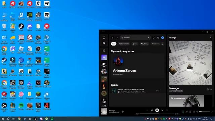This screenshot has width=215, height=121.
Task: Go back with the left arrow in Spotify
Action: 113,38
